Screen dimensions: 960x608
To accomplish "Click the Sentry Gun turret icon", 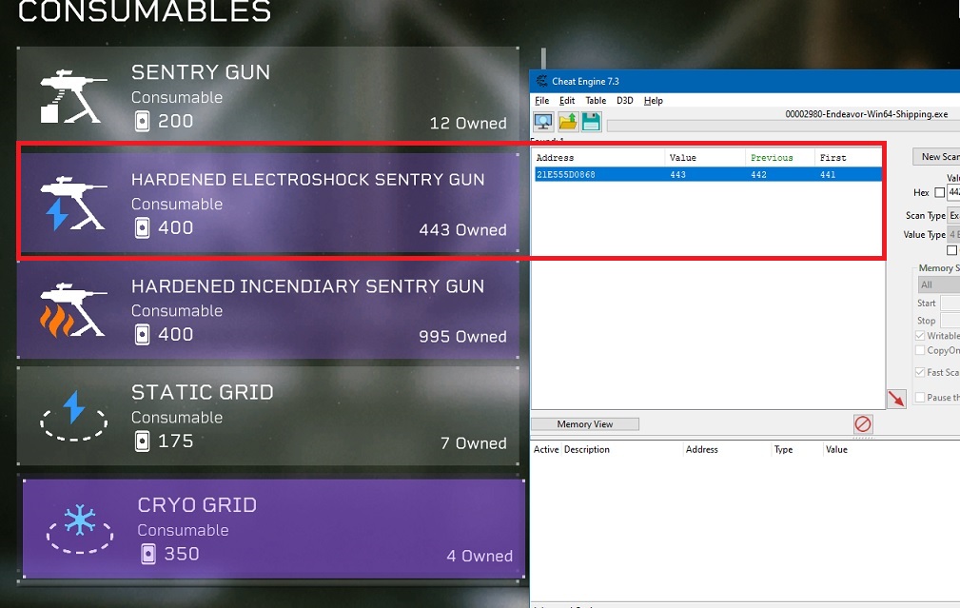I will (x=70, y=95).
